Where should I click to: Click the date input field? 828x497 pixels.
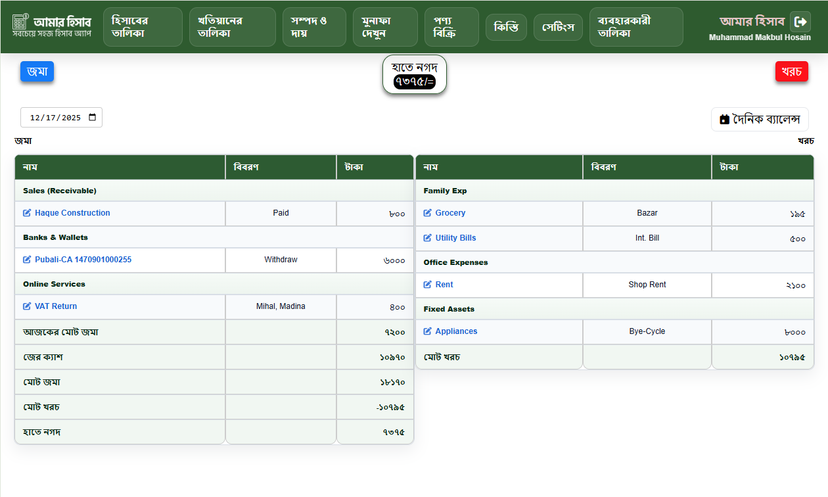coord(55,118)
